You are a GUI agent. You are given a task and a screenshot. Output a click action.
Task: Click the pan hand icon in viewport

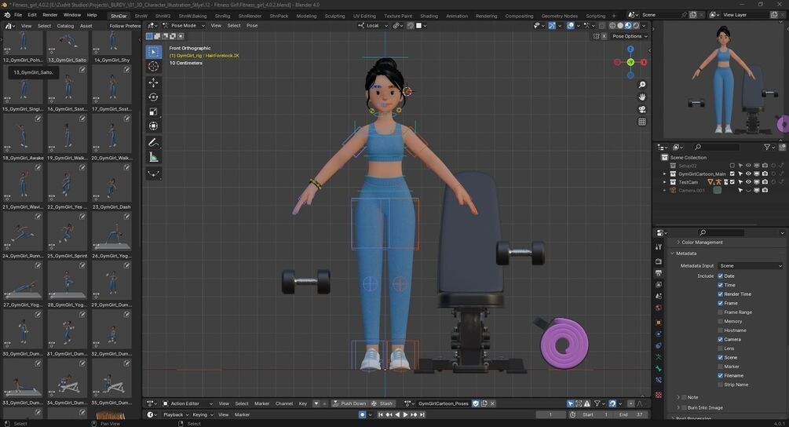pyautogui.click(x=642, y=97)
